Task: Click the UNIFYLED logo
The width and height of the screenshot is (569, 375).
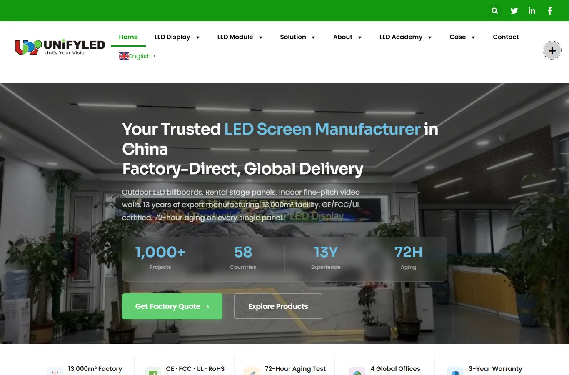Action: click(x=60, y=47)
